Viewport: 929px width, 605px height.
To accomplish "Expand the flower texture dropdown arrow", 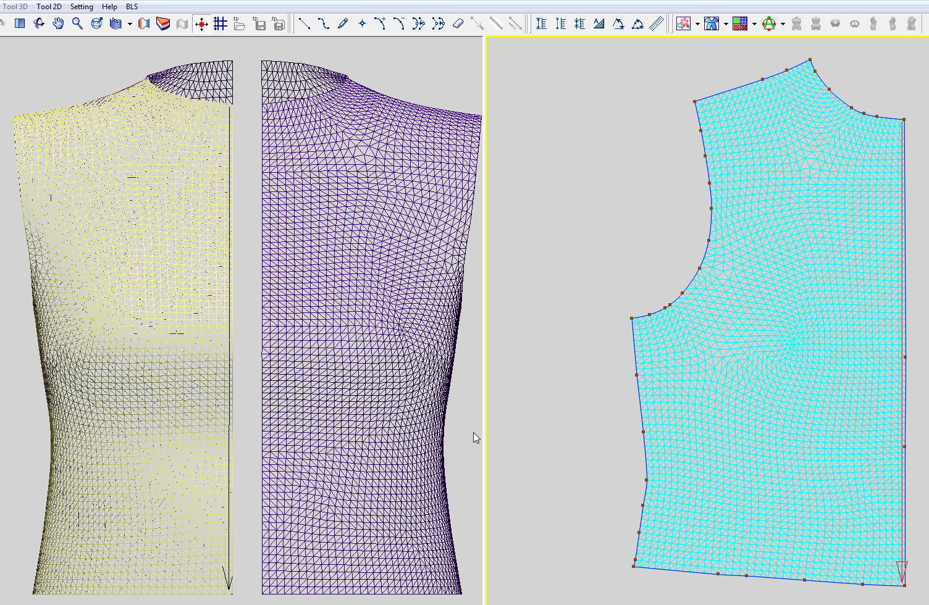I will (697, 24).
